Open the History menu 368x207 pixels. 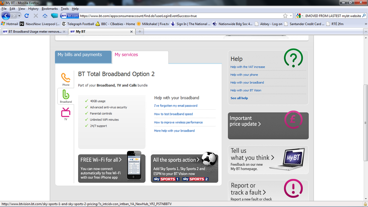[x=33, y=9]
